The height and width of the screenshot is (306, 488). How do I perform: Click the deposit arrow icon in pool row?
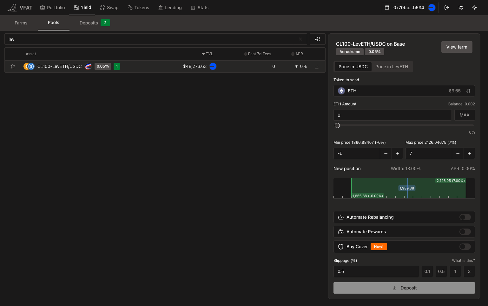[317, 66]
